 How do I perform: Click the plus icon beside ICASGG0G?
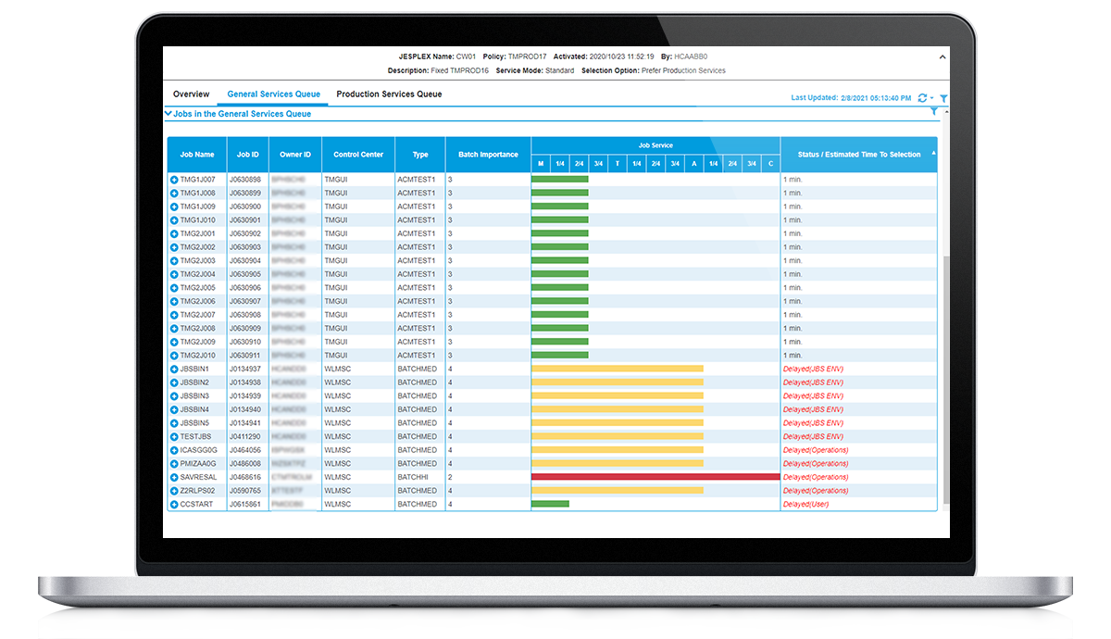tap(174, 450)
